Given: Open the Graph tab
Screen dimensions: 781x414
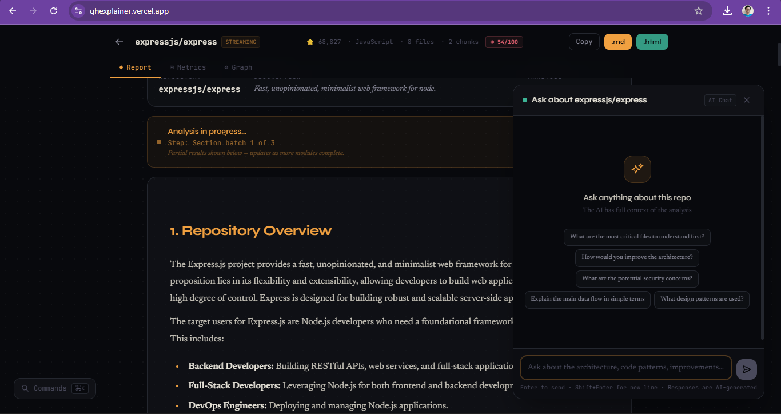Looking at the screenshot, I should pos(238,67).
